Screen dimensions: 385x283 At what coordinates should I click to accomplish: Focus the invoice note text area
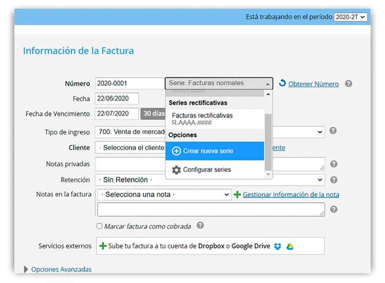click(x=211, y=209)
